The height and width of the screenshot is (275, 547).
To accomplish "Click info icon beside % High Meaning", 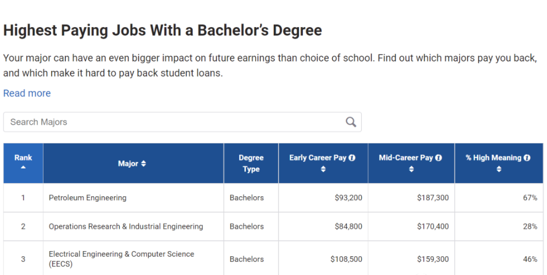I will coord(527,158).
